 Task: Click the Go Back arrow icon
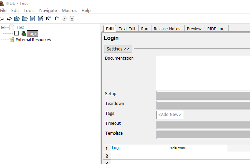[2, 18]
